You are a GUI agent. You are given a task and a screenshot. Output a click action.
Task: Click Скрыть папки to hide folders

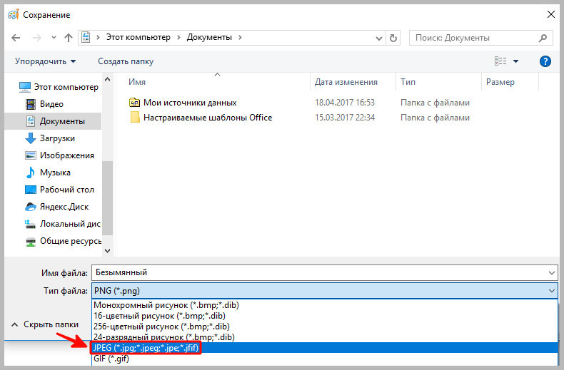pos(50,324)
